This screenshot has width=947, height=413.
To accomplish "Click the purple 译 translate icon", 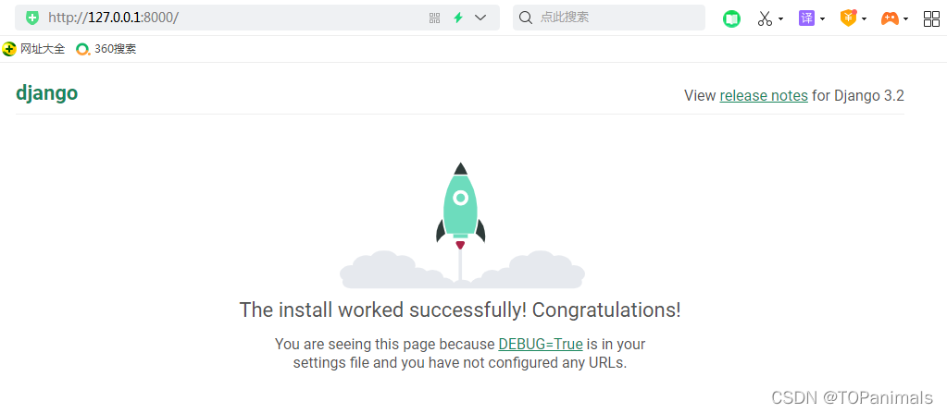I will pyautogui.click(x=806, y=18).
